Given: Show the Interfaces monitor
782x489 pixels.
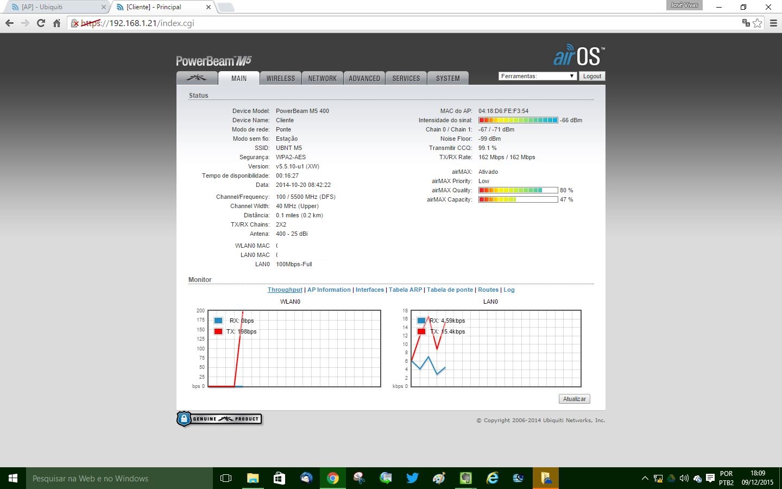Looking at the screenshot, I should click(370, 290).
